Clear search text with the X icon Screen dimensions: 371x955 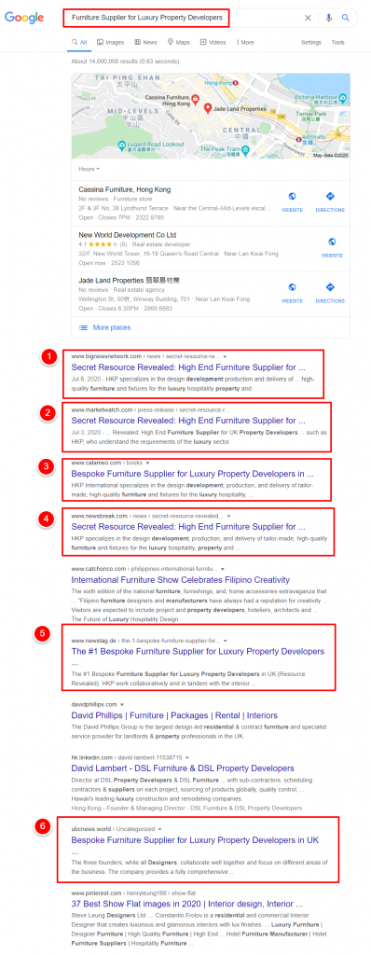[308, 18]
